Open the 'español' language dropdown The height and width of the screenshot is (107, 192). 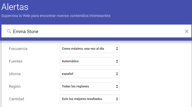[x=90, y=74]
